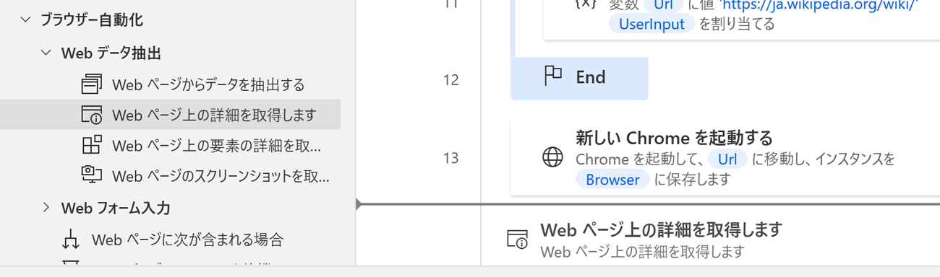This screenshot has width=940, height=277.
Task: Select the End step on line 12
Action: point(579,78)
